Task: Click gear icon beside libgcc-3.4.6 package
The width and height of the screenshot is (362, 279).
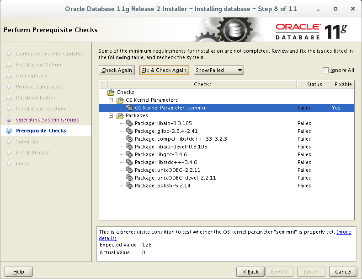Action: pos(129,154)
